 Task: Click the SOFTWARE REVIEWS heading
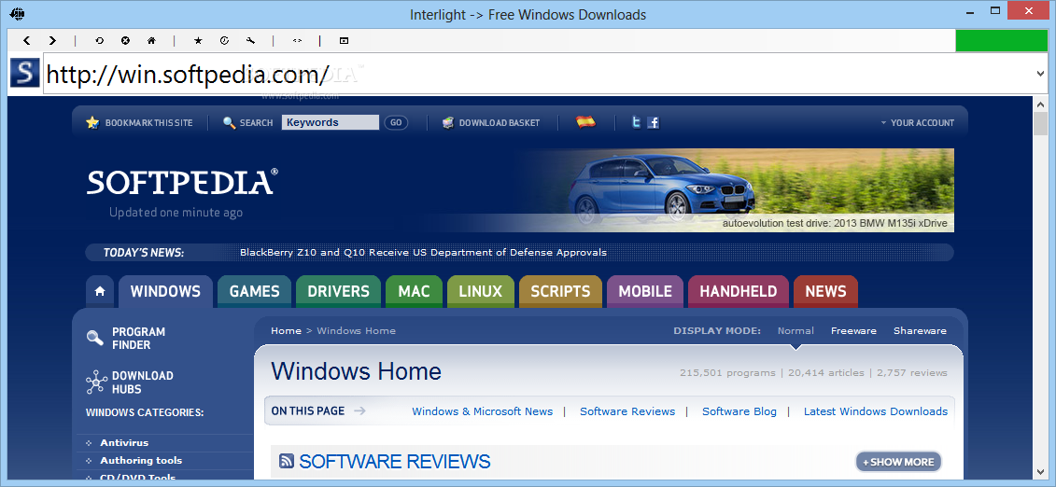[395, 462]
